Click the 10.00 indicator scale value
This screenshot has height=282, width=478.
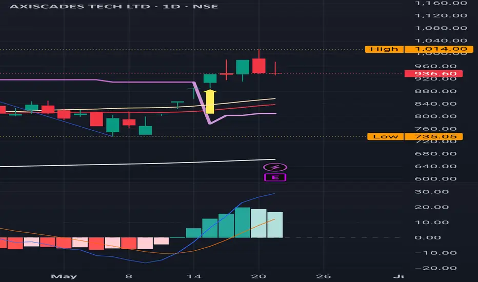tap(432, 222)
